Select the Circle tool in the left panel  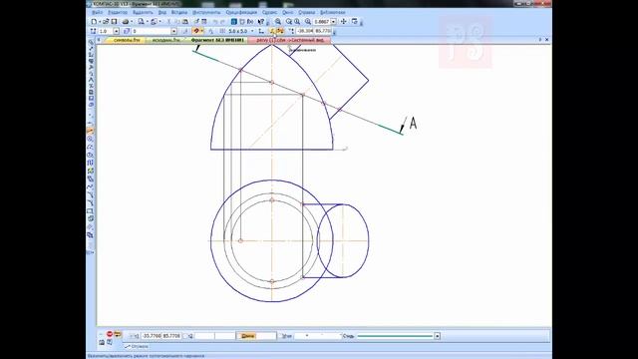coord(91,139)
